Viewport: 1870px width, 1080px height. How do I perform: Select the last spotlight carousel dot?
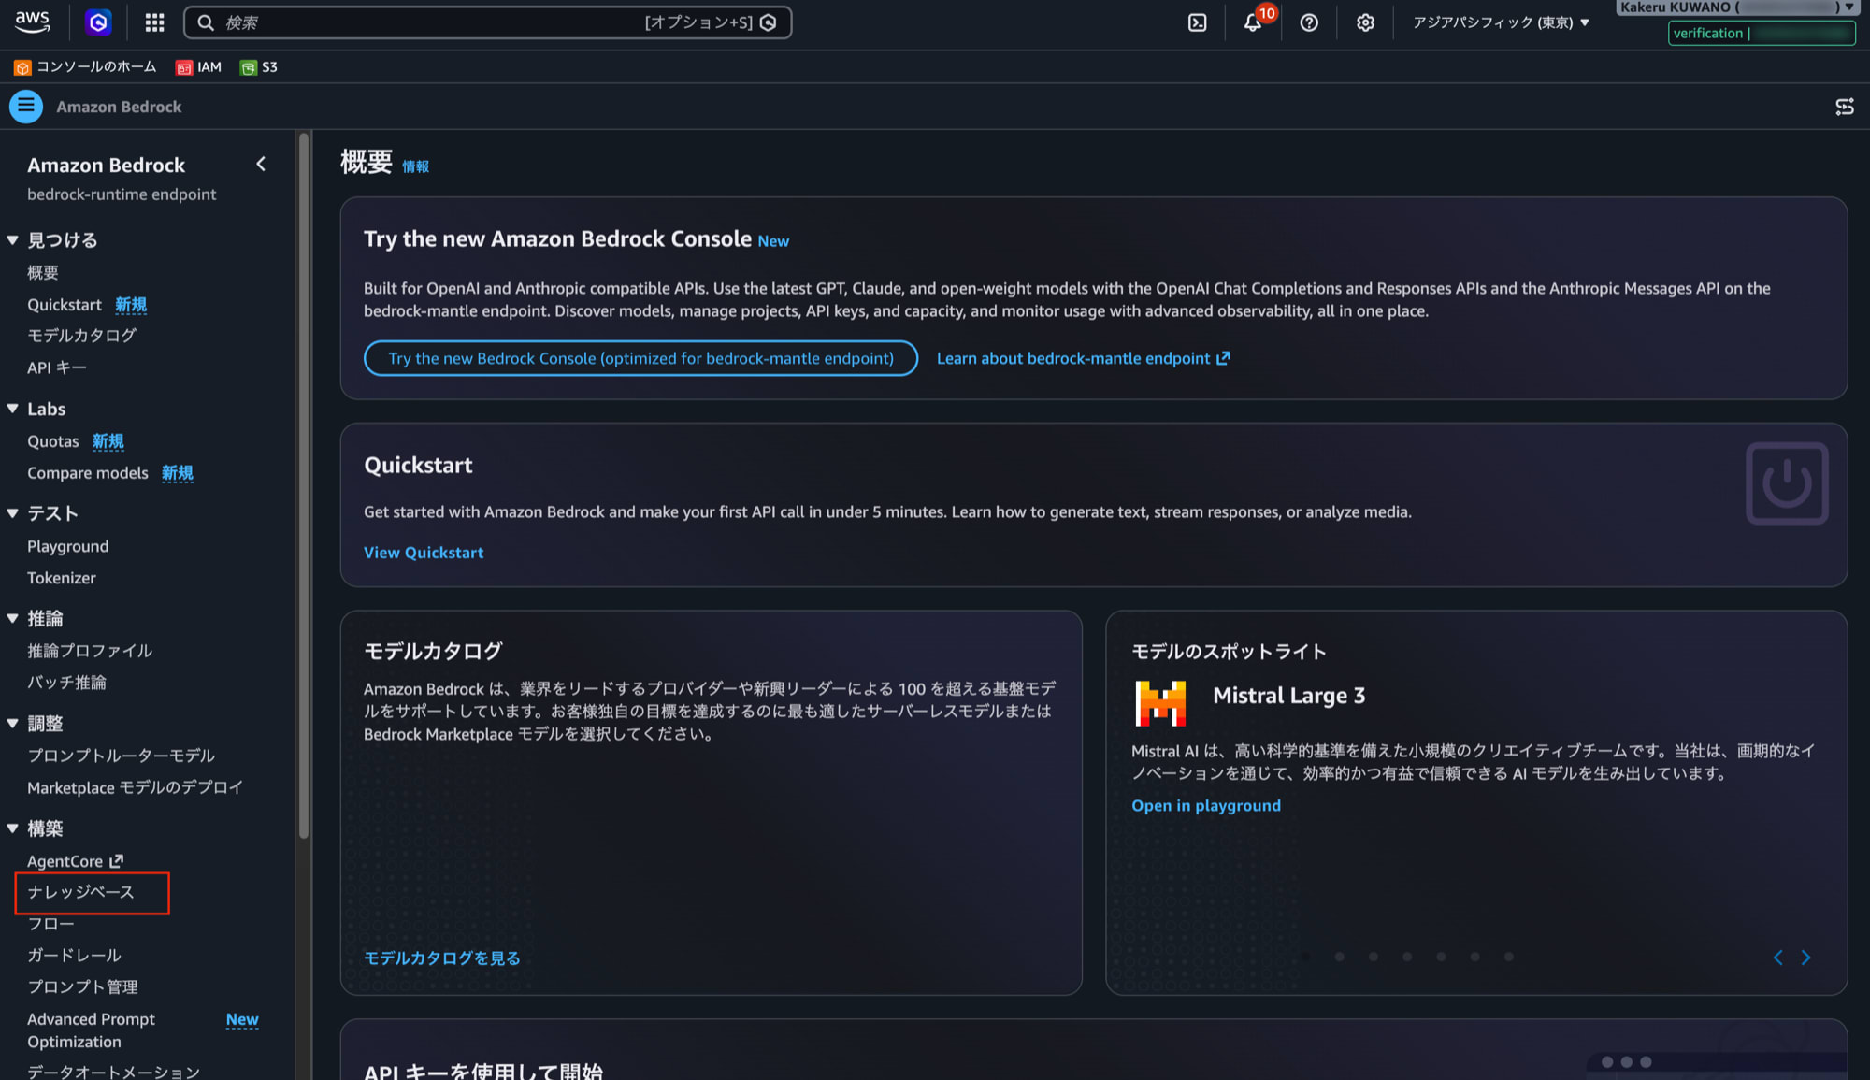[1509, 957]
